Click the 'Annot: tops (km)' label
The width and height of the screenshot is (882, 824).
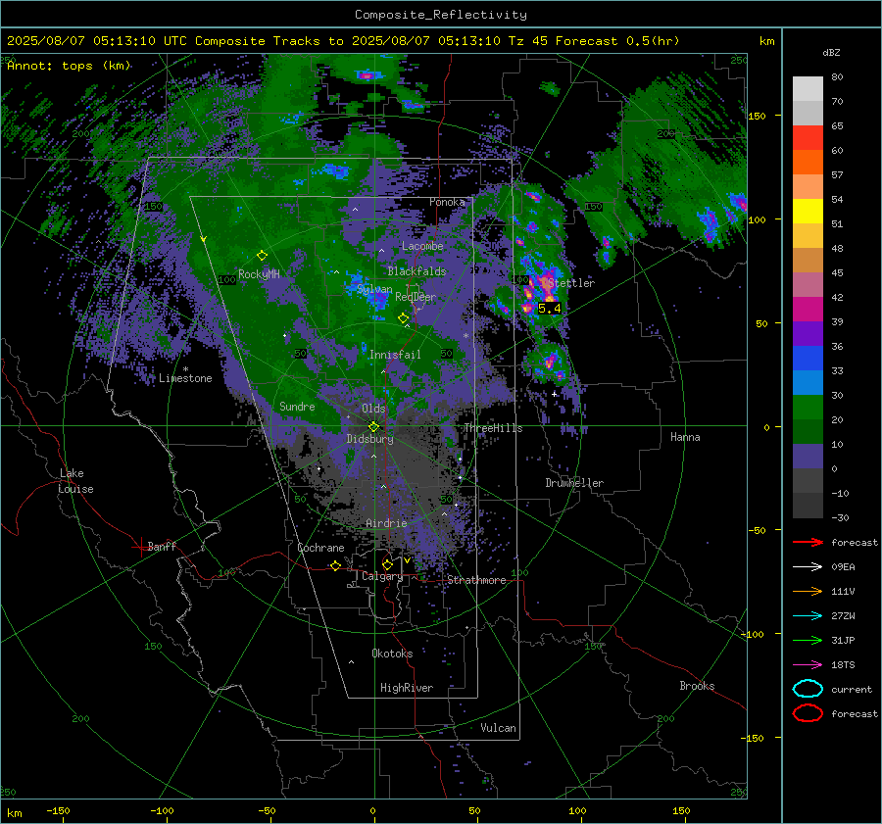coord(69,66)
